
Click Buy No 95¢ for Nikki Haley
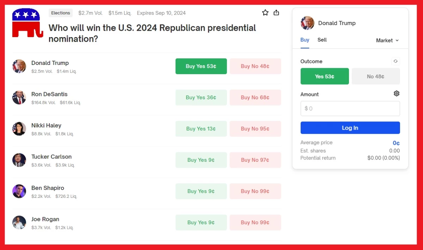[255, 129]
